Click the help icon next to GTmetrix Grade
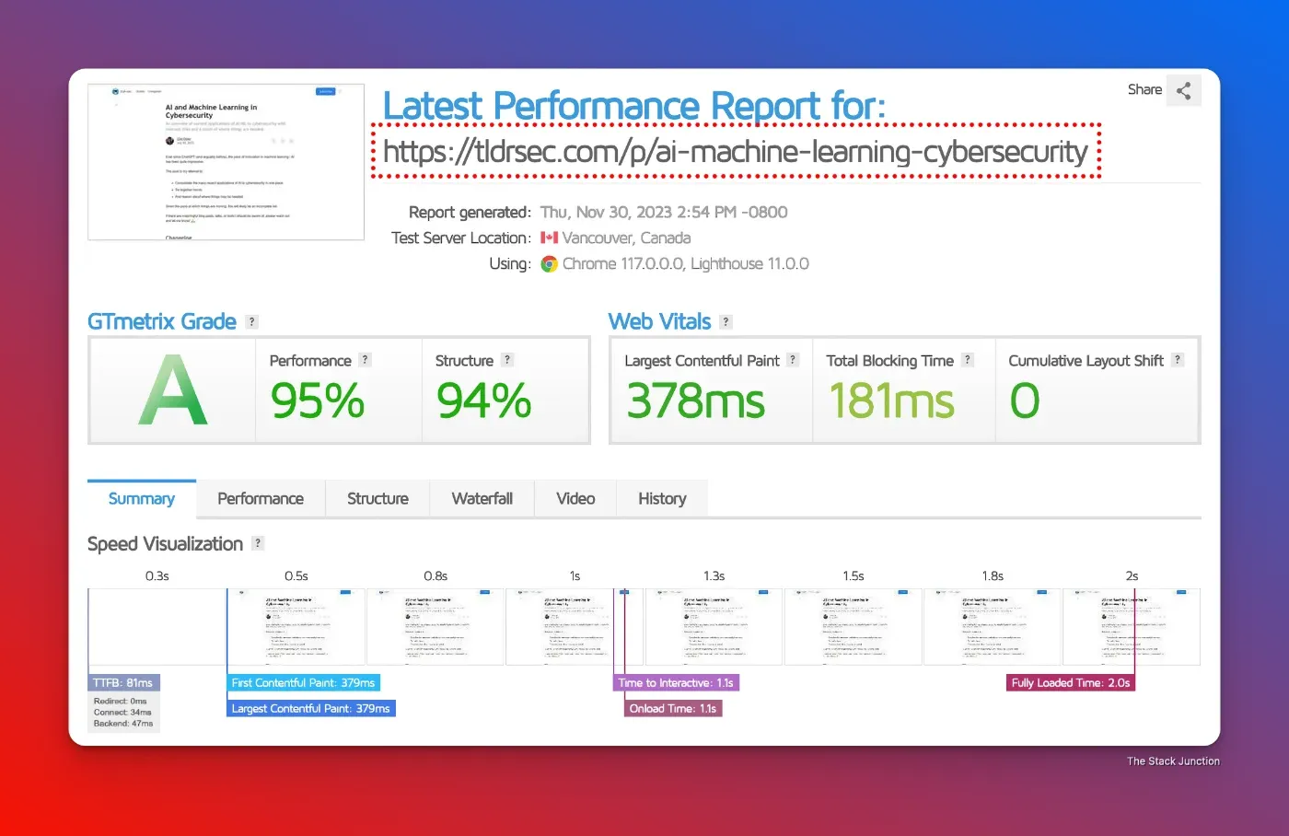 click(251, 321)
